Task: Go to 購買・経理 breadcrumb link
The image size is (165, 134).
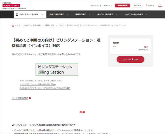Action: coord(50,26)
